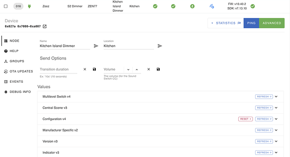Open the device ID external link icon
290x157 pixels.
[x=45, y=26]
